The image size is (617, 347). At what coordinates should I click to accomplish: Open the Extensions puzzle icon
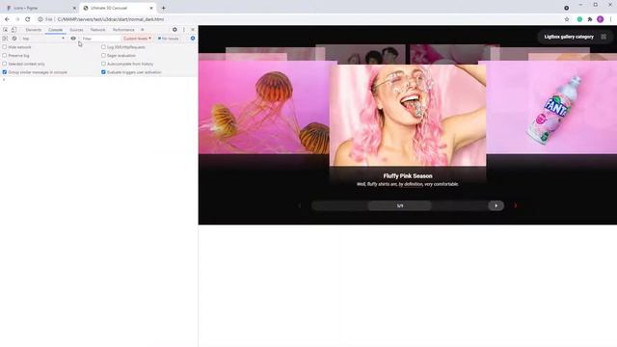(590, 19)
